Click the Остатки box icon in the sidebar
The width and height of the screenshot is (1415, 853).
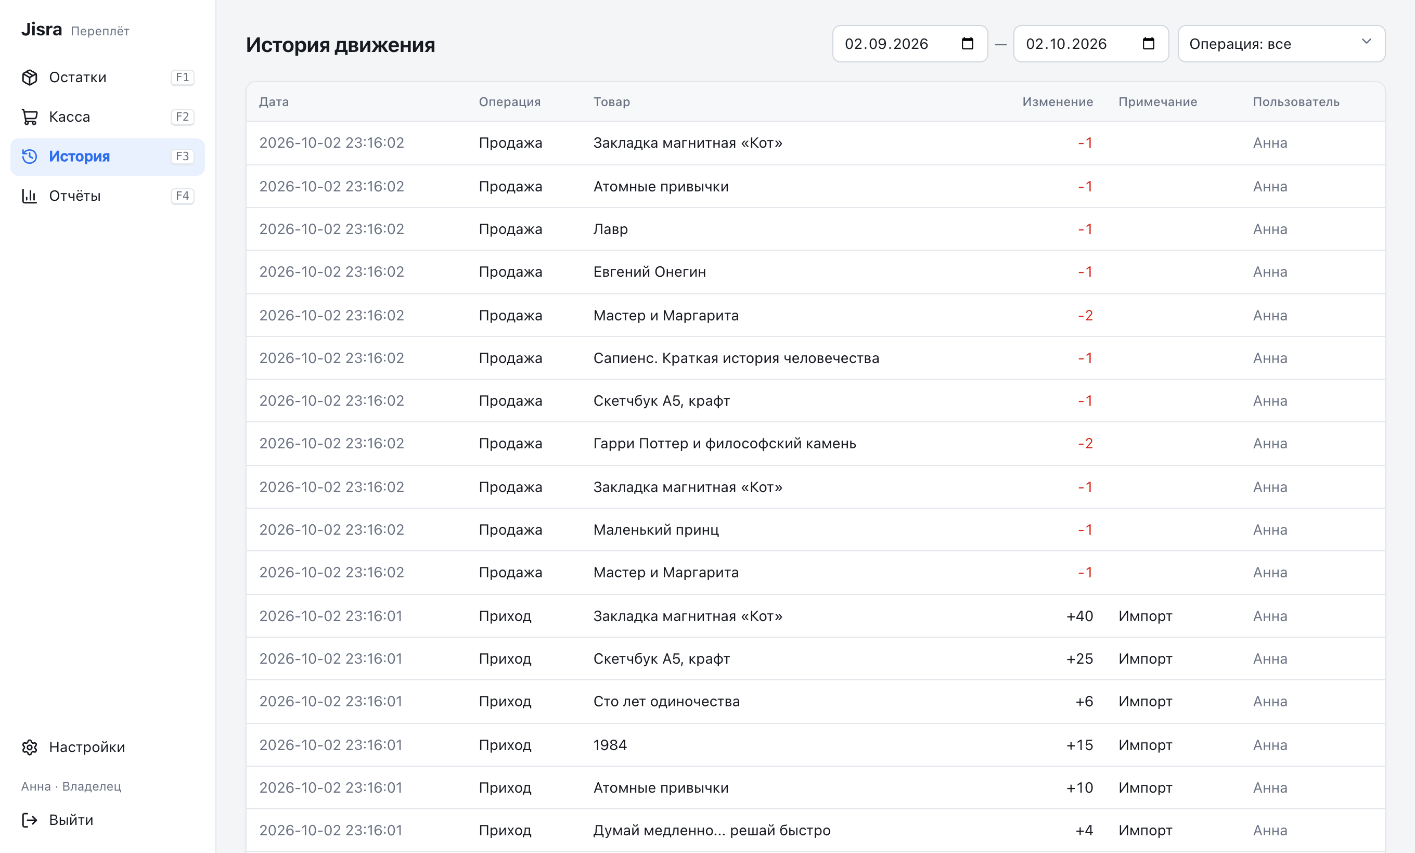[29, 77]
